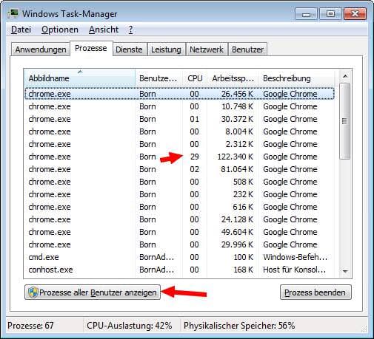374x339 pixels.
Task: Maximize the Task-Manager window
Action: tap(330, 14)
